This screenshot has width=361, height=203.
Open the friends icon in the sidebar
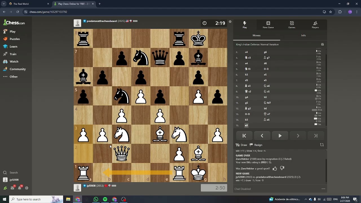5,188
